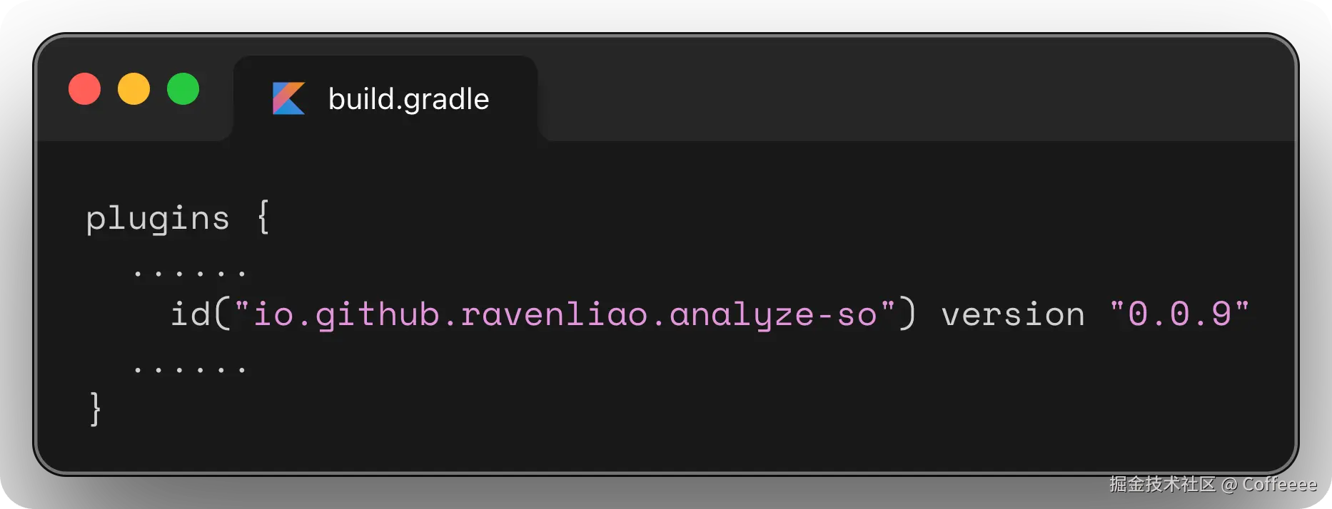Image resolution: width=1332 pixels, height=509 pixels.
Task: Click the "version" keyword
Action: point(1013,314)
